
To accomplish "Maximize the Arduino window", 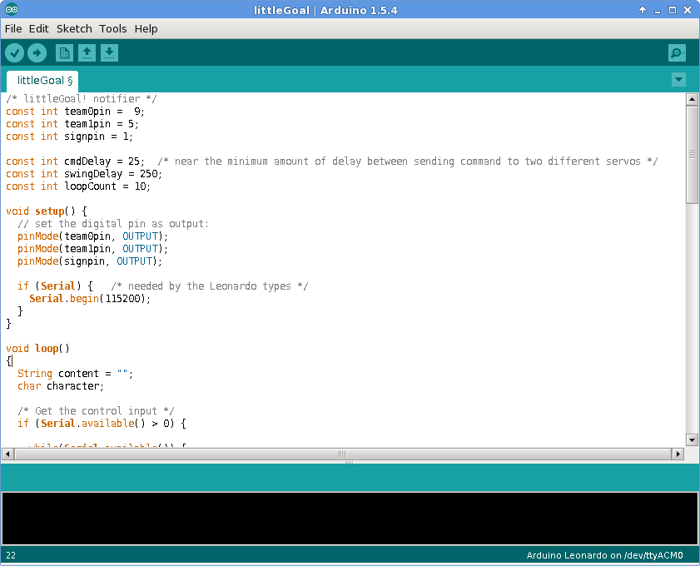I will pos(673,10).
